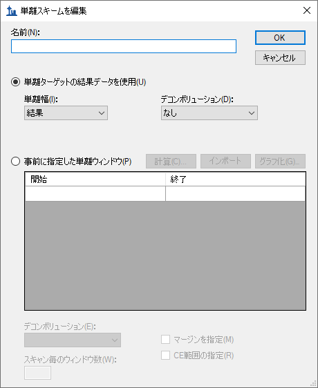Open the デコンボリューション(D) dropdown showing なし
The width and height of the screenshot is (318, 388).
click(x=209, y=113)
